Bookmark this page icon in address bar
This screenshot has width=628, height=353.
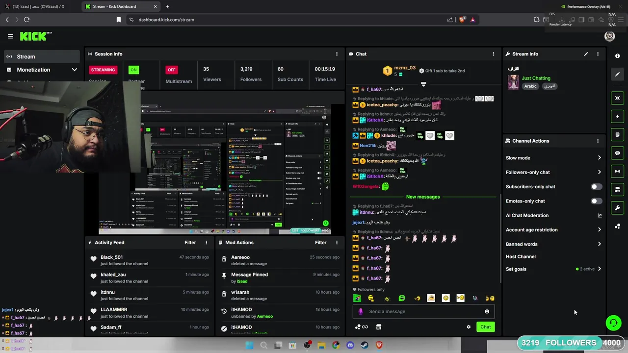pos(118,20)
